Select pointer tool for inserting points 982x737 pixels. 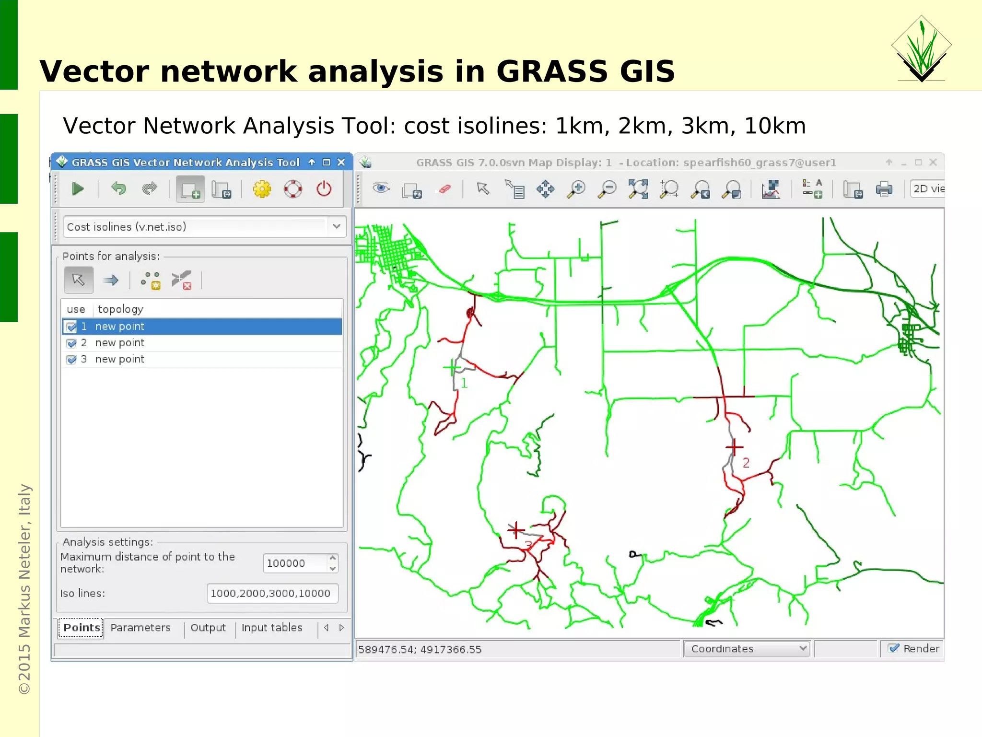(79, 280)
